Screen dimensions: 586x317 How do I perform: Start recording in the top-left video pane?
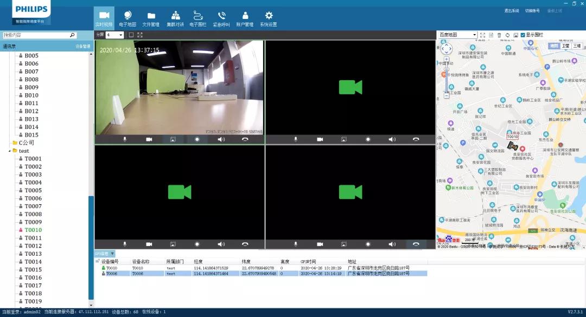pos(197,139)
